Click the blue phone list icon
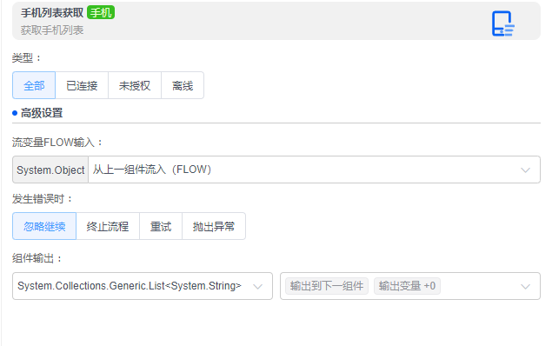This screenshot has height=346, width=552. tap(502, 23)
